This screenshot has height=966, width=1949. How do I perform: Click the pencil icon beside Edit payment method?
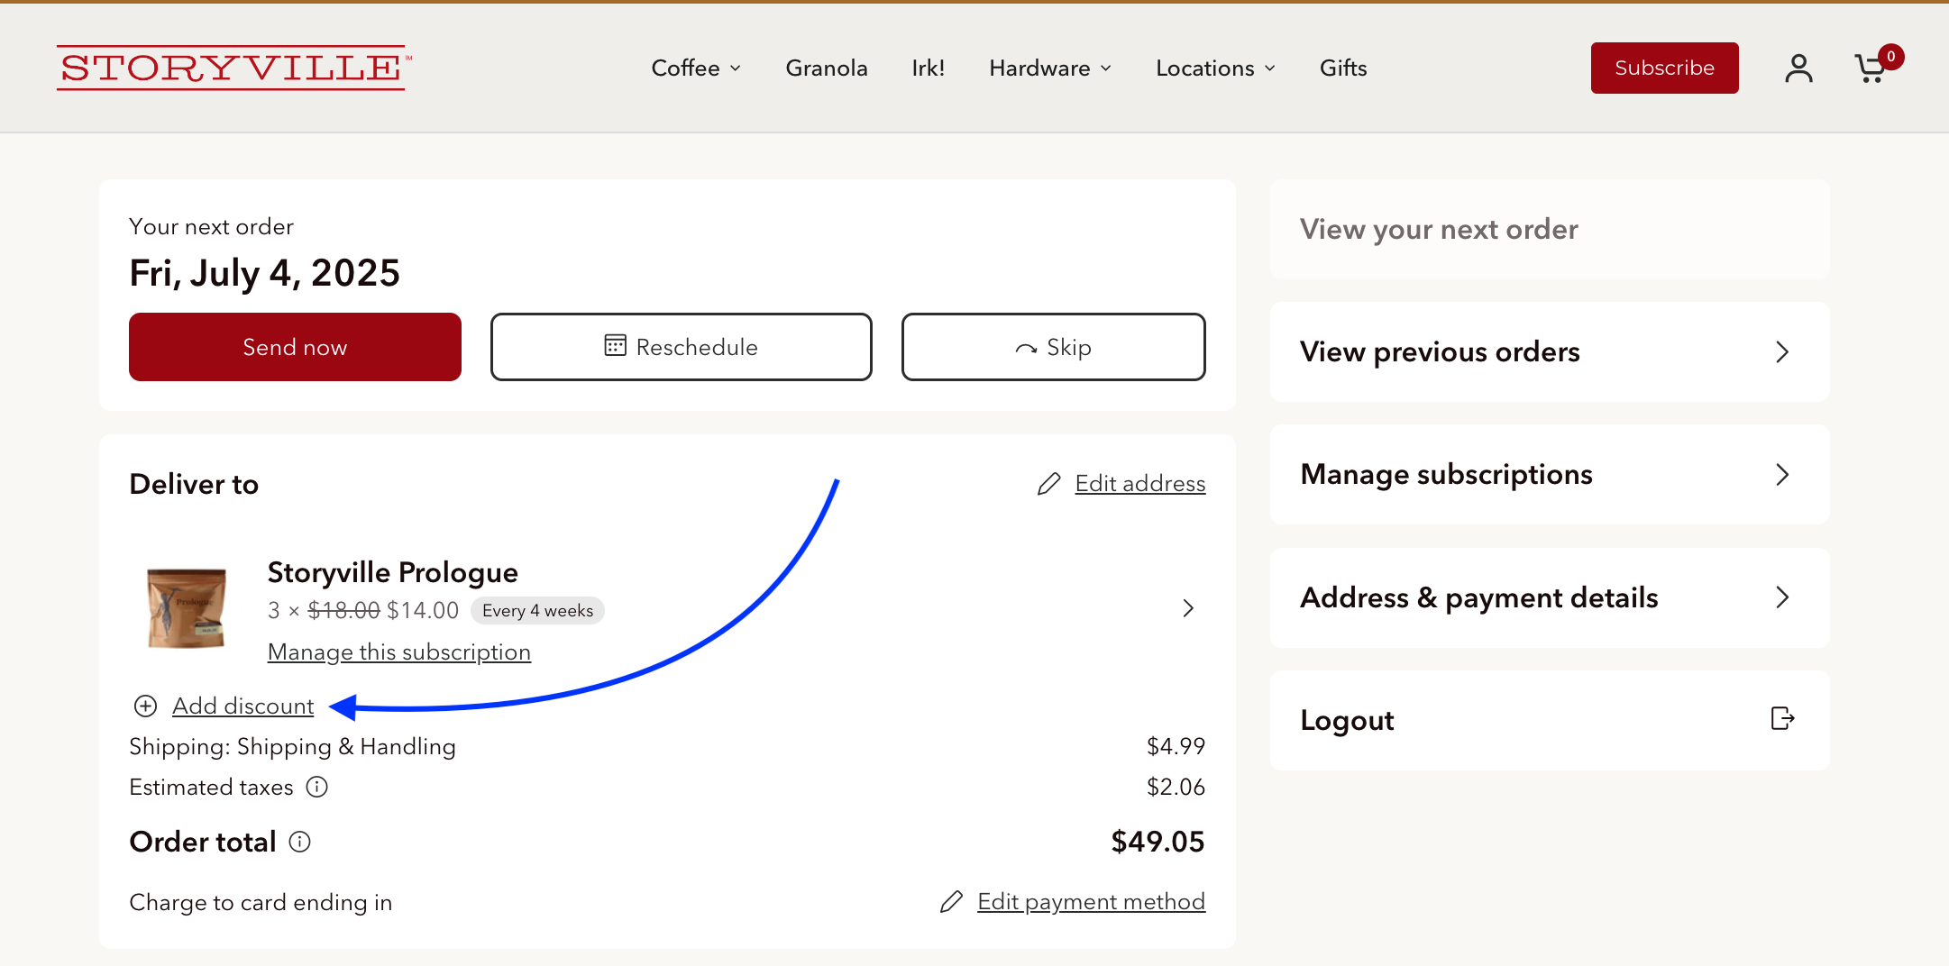click(951, 902)
